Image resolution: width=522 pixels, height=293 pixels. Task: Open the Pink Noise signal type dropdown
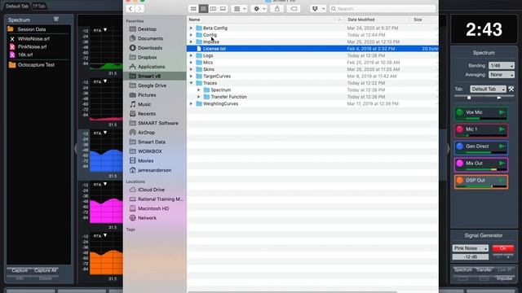(470, 248)
